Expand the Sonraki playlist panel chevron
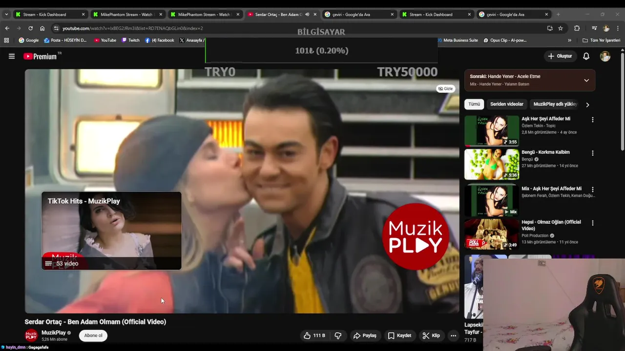Screen dimensions: 625x351 [x=586, y=80]
